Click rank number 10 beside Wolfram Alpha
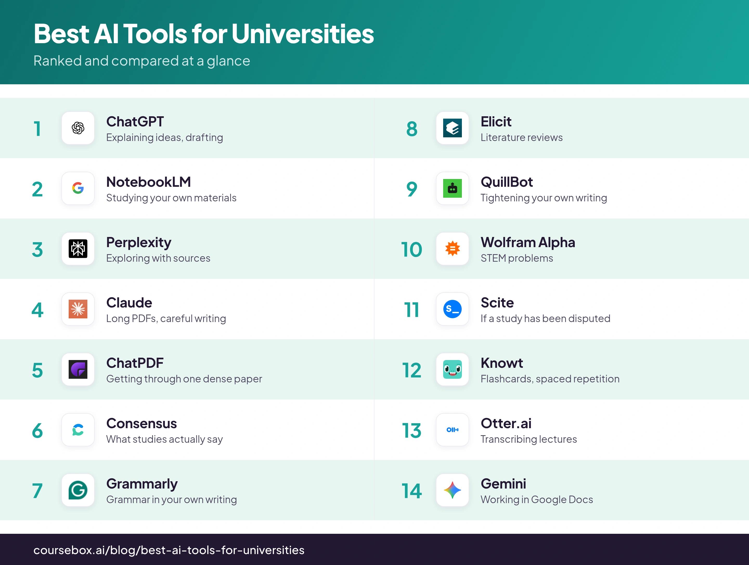This screenshot has width=749, height=565. click(x=412, y=250)
